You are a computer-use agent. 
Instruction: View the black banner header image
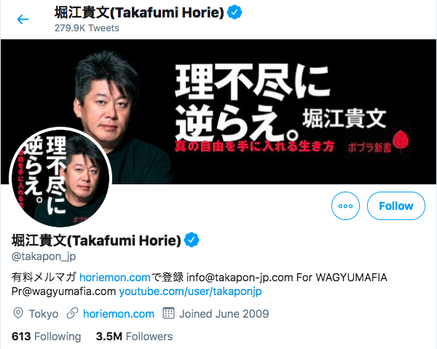click(219, 111)
